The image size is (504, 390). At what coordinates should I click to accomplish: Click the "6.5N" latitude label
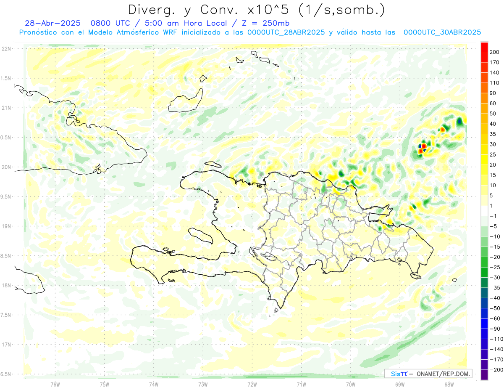pos(6,374)
